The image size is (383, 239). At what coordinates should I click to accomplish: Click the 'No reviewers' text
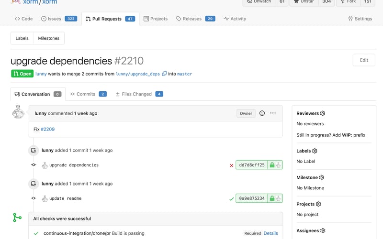click(x=310, y=124)
